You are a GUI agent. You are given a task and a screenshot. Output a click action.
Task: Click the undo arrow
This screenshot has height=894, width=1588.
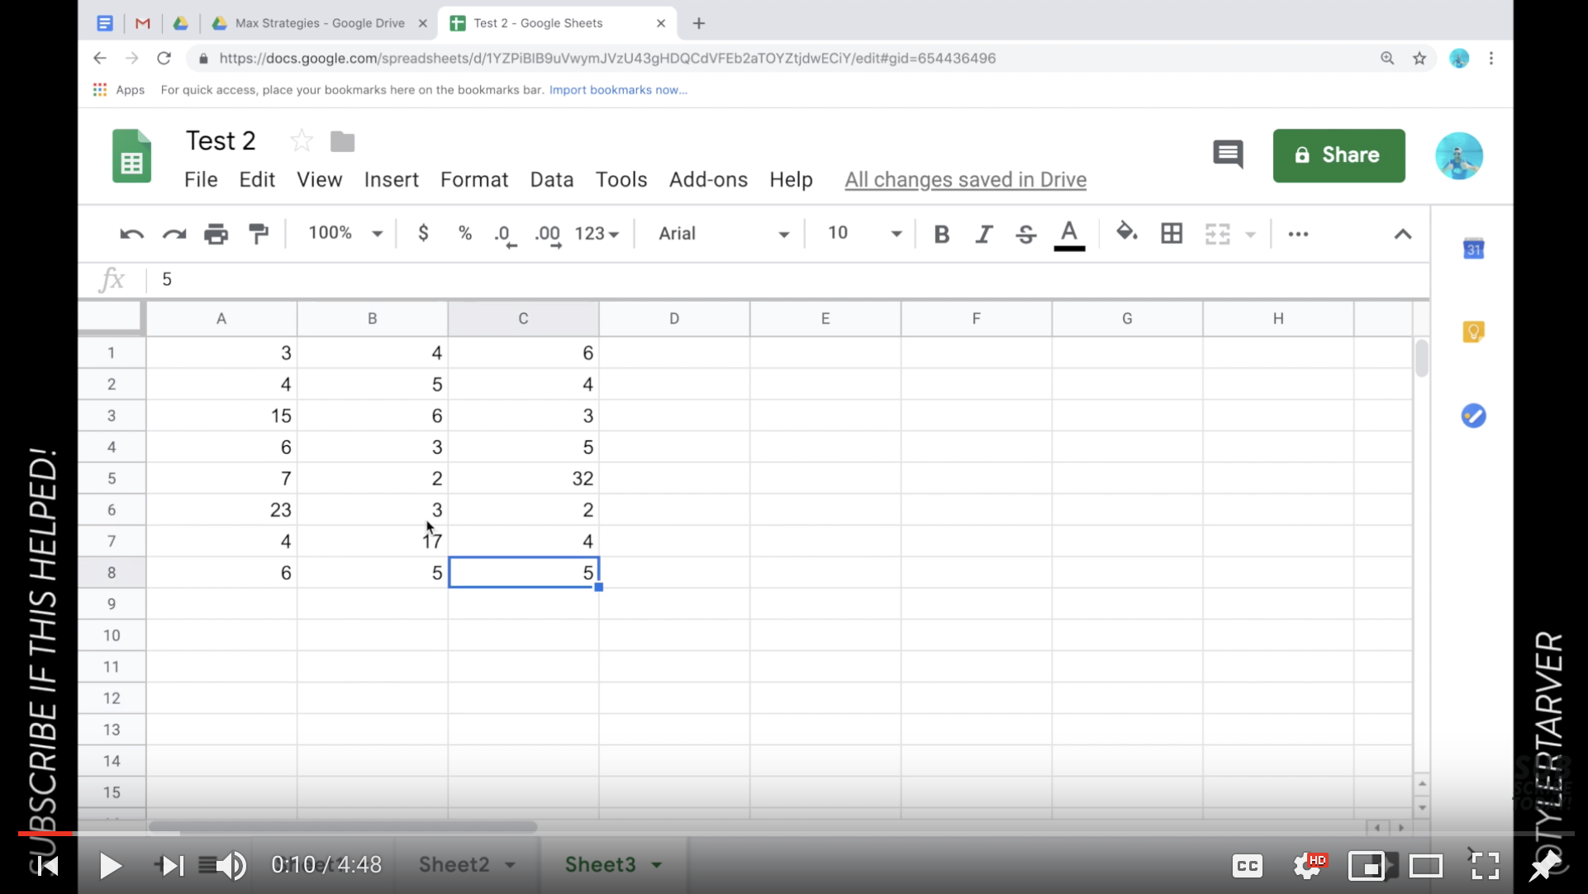pyautogui.click(x=131, y=234)
